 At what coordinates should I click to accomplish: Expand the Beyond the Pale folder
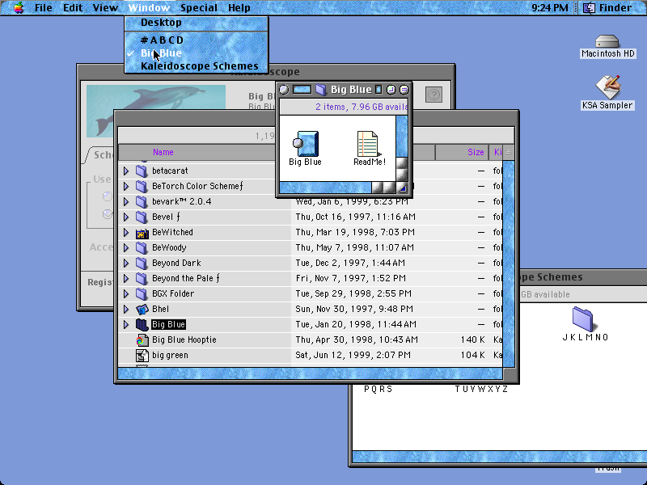coord(126,278)
